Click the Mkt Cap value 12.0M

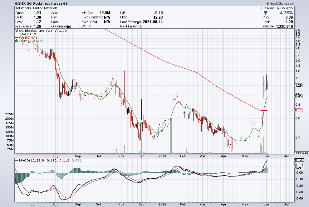click(x=105, y=13)
